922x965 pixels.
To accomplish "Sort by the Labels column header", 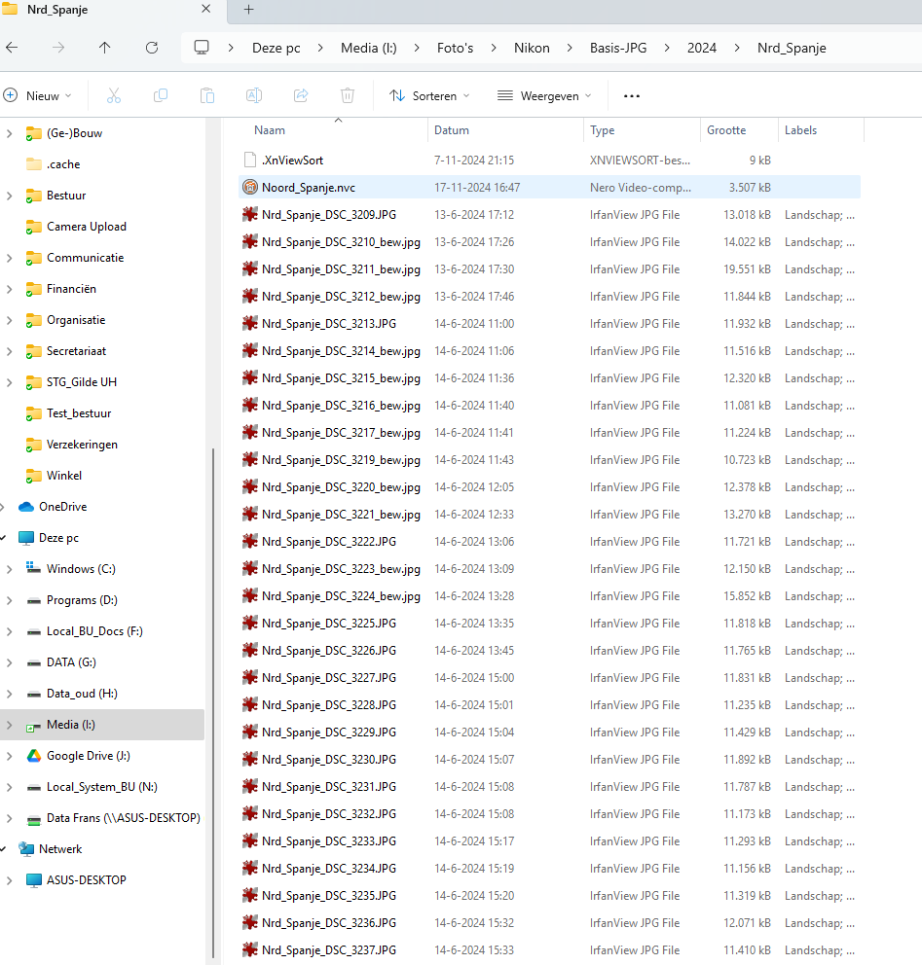I will 800,130.
